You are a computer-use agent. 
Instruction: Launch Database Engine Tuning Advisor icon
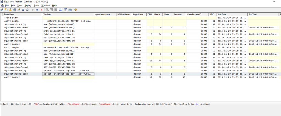pos(66,10)
